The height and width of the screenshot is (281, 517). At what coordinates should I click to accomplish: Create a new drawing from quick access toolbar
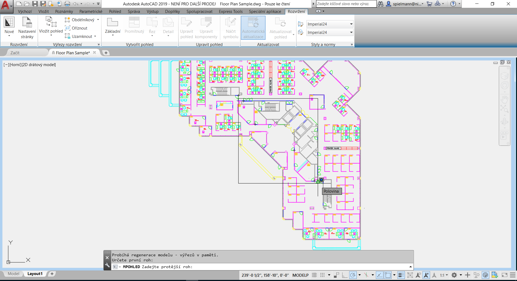pyautogui.click(x=19, y=4)
